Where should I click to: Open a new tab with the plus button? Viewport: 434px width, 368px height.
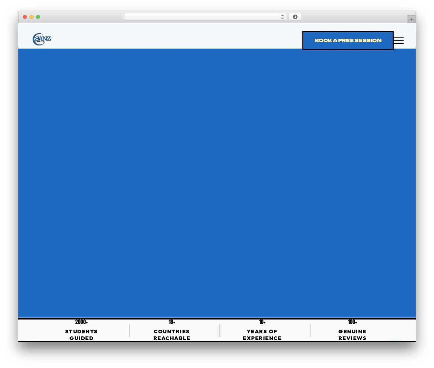point(412,19)
